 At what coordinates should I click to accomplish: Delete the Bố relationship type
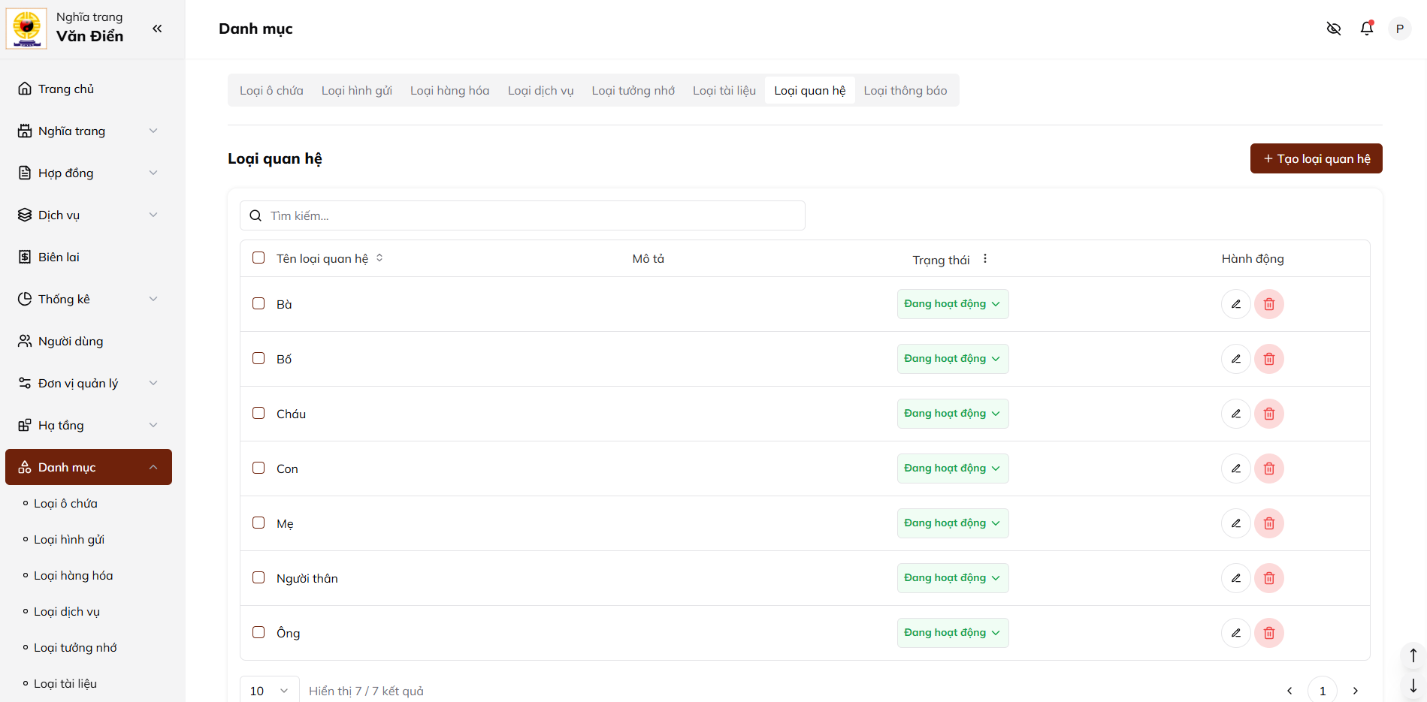(1268, 359)
